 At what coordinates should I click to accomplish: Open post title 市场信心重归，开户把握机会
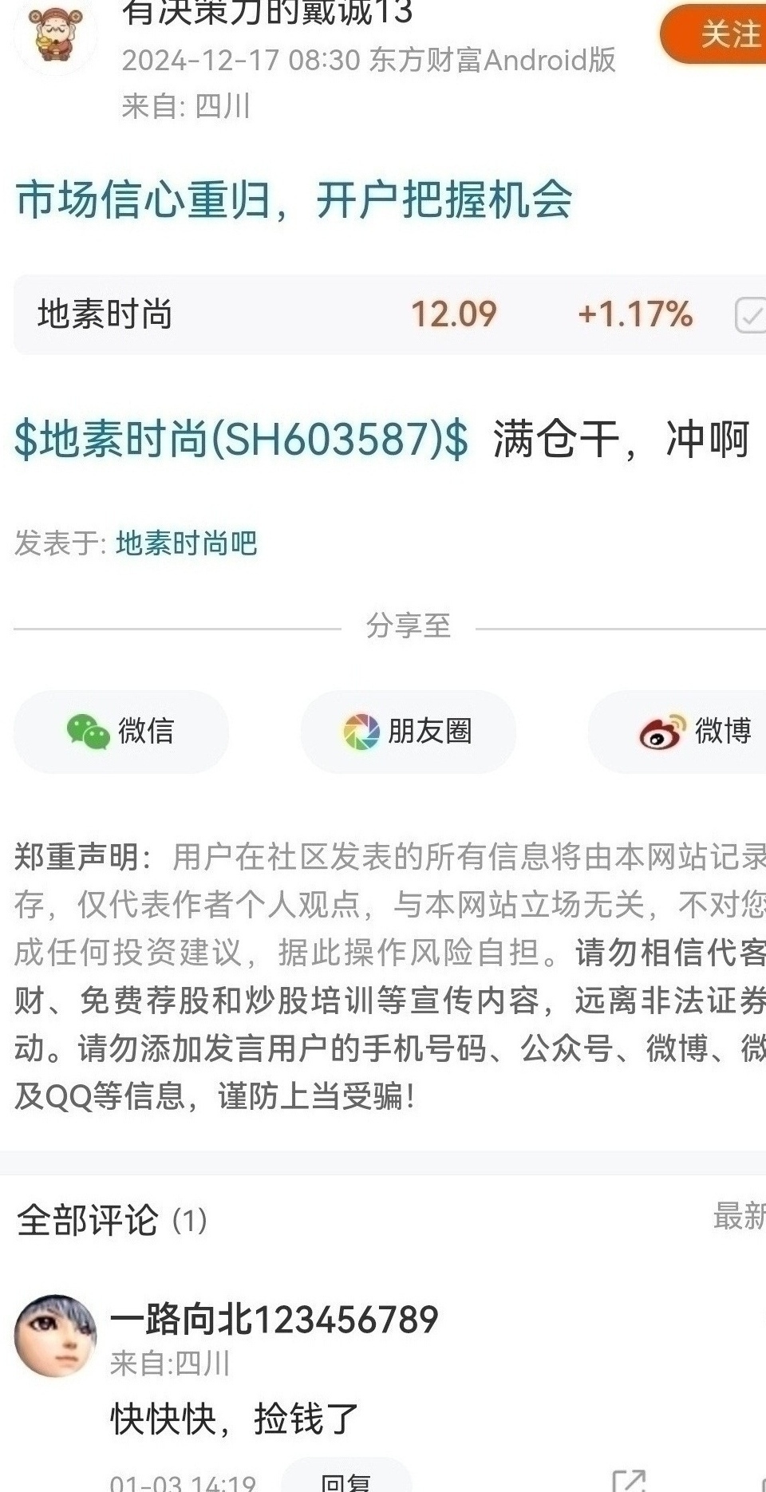[x=294, y=199]
